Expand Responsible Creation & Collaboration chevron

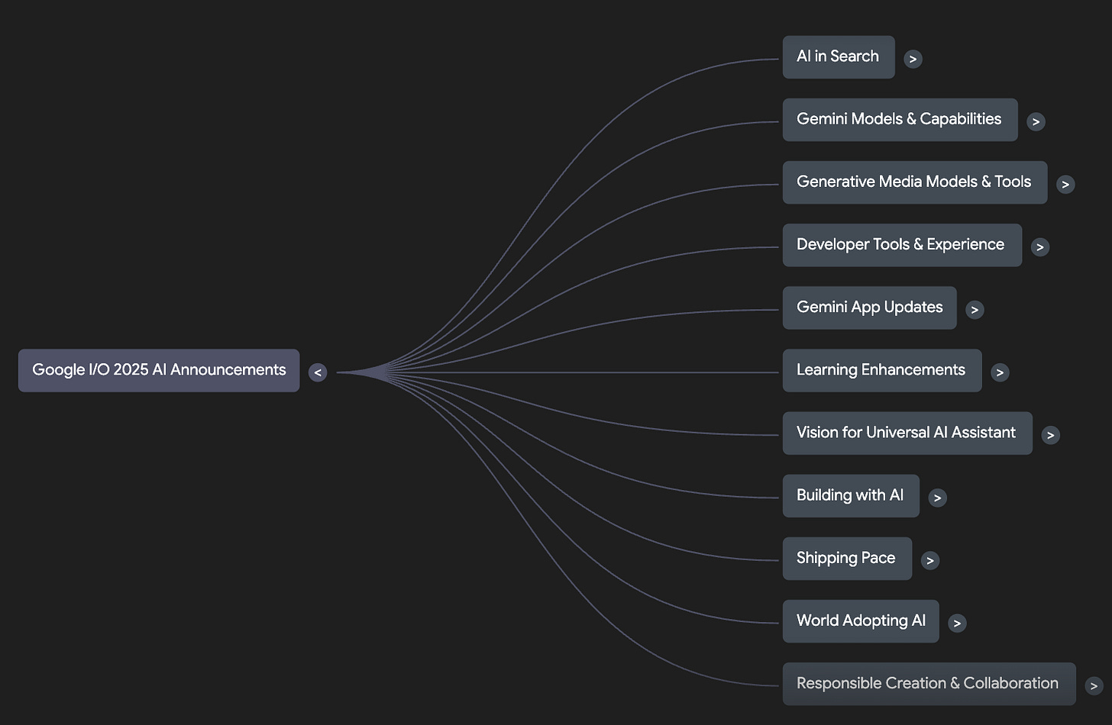click(1094, 685)
